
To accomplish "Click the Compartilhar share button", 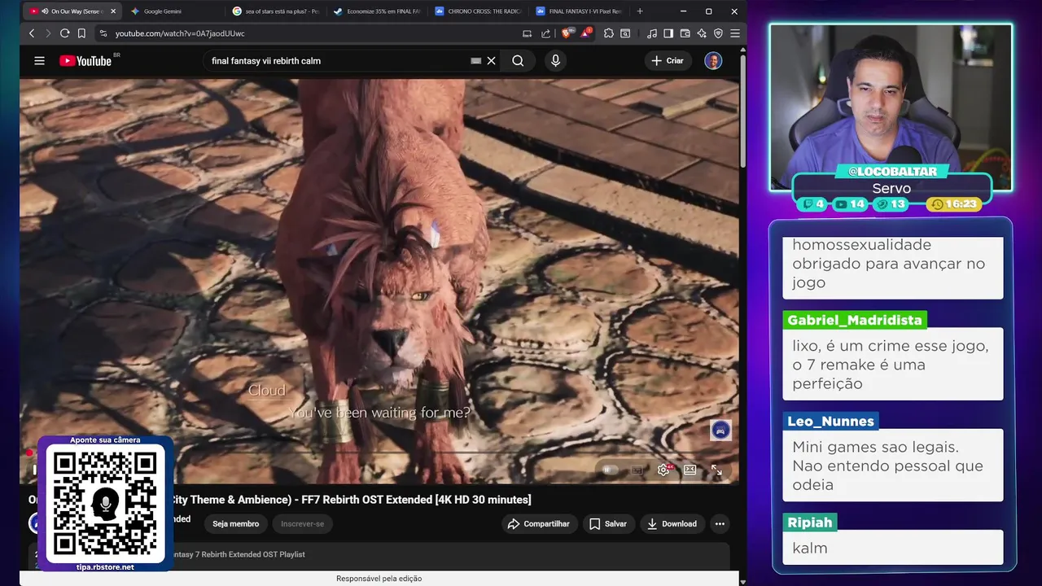I will tap(539, 524).
